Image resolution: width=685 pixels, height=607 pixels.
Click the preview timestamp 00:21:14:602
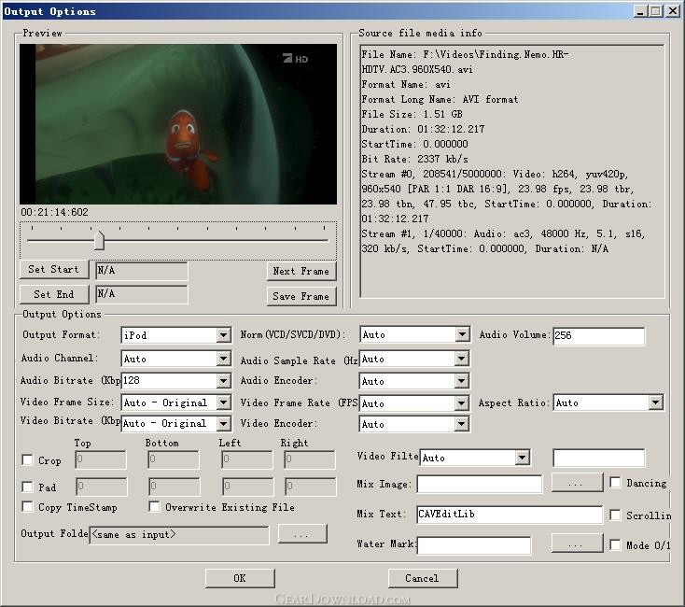(54, 212)
